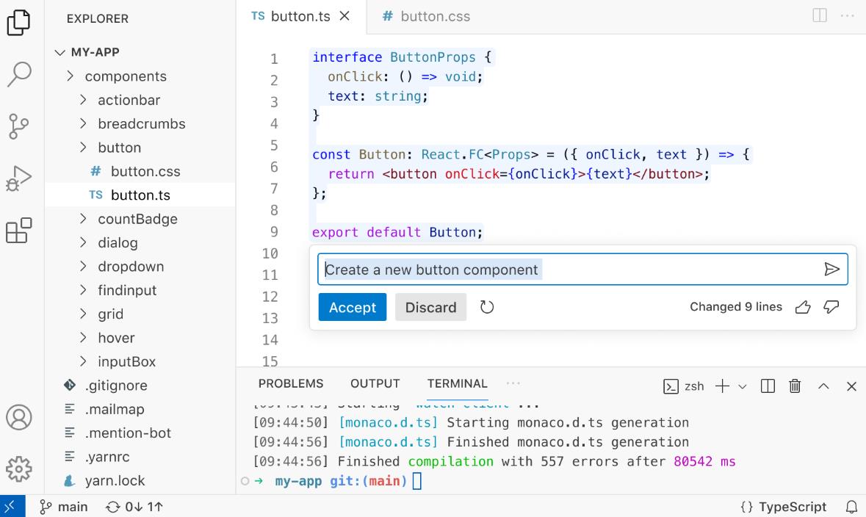The height and width of the screenshot is (517, 866).
Task: Send the inline chat prompt
Action: click(x=831, y=269)
